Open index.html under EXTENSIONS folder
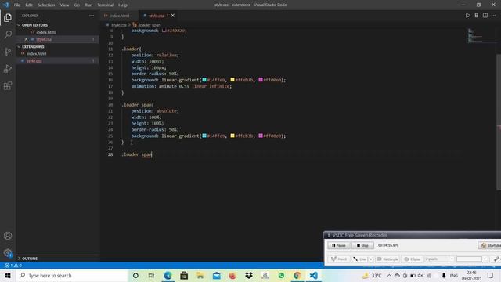The height and width of the screenshot is (282, 501). [37, 54]
